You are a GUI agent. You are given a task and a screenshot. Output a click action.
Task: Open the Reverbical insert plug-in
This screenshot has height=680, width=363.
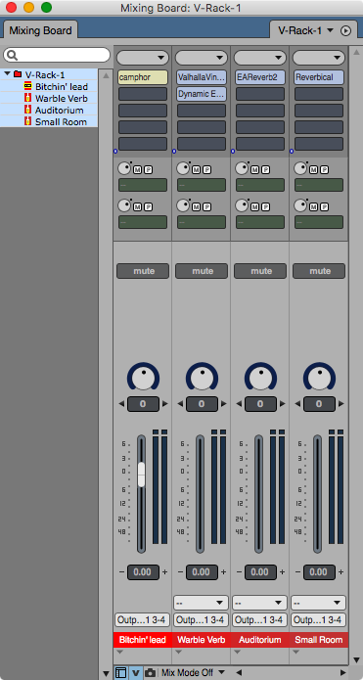319,77
